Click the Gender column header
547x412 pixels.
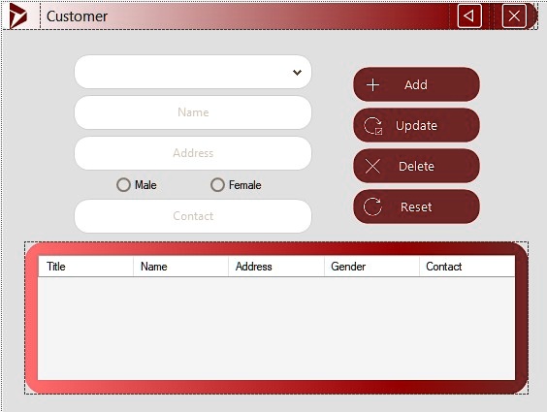pyautogui.click(x=371, y=267)
